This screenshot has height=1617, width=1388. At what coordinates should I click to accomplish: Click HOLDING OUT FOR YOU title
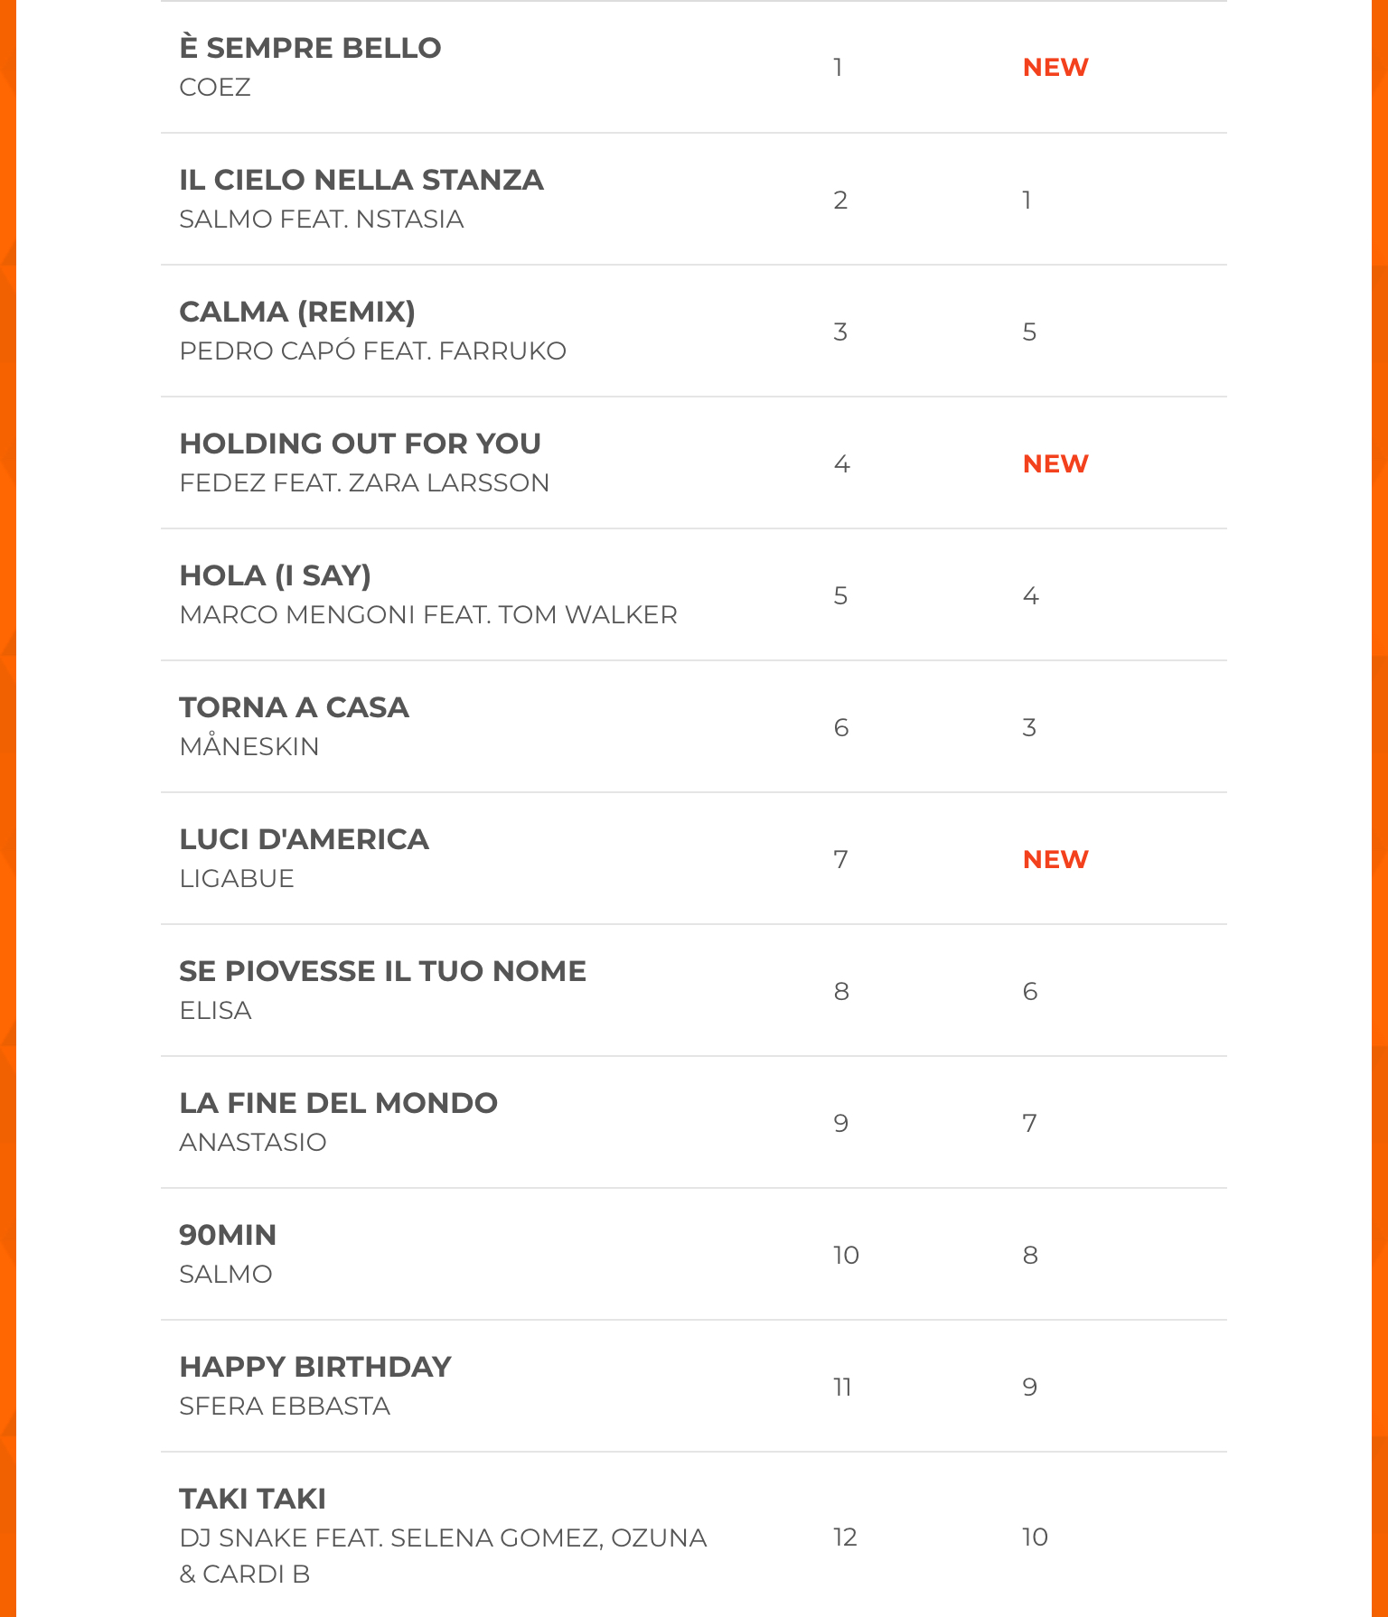[x=360, y=444]
